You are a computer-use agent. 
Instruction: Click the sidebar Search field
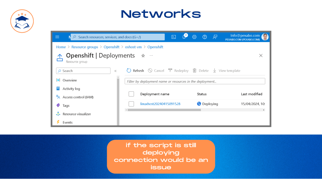tap(83, 71)
